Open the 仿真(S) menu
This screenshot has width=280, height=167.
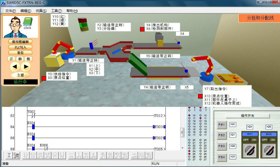click(x=41, y=11)
